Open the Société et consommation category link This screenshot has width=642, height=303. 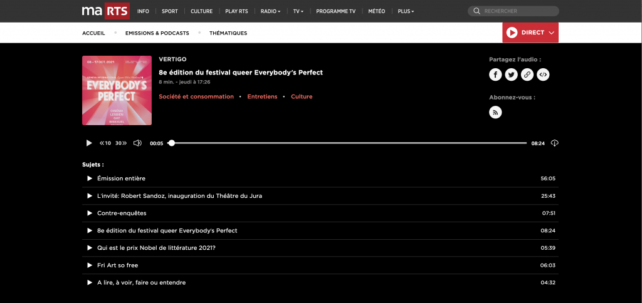[196, 97]
